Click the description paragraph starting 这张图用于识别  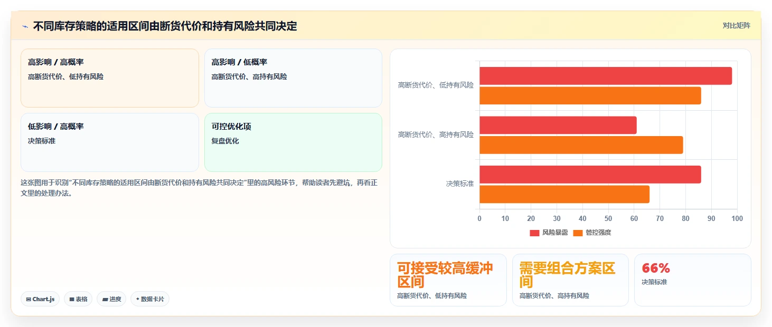click(x=199, y=188)
